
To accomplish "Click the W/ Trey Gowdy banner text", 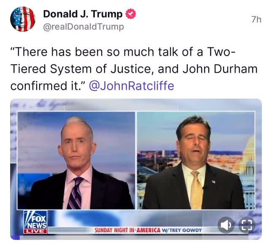I will 182,230.
